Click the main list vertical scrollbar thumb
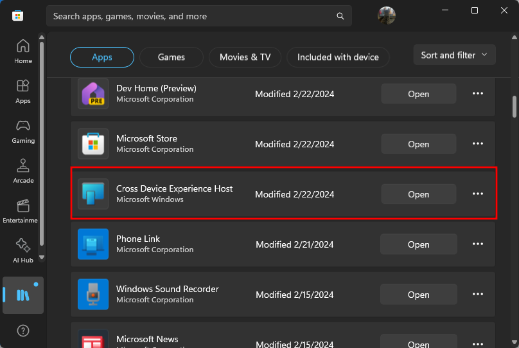The height and width of the screenshot is (348, 519). point(514,106)
